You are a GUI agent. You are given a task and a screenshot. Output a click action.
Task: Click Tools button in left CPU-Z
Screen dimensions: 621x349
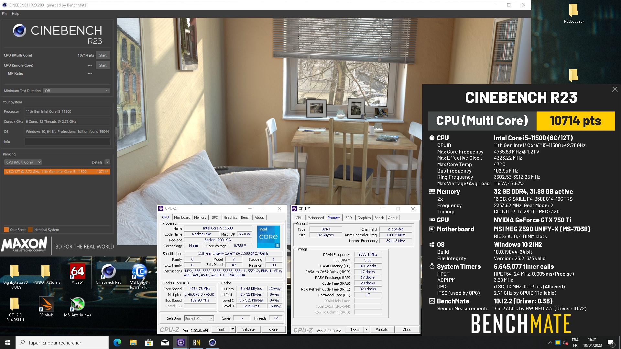[221, 330]
